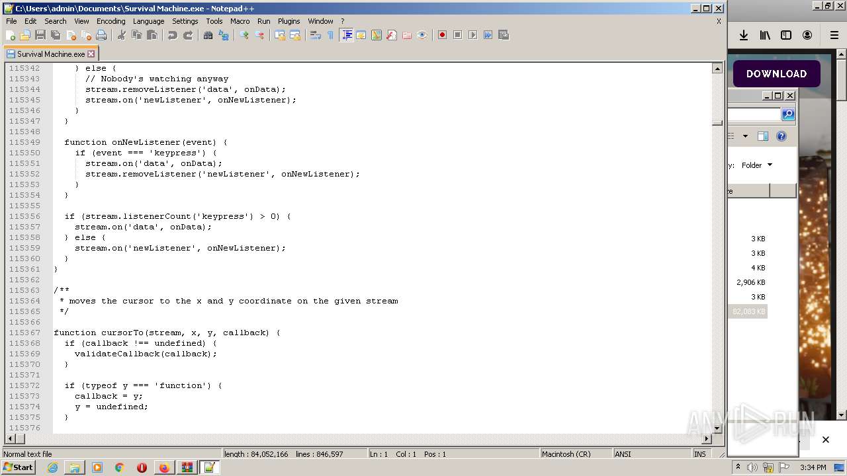
Task: Click the Close All toolbar icon
Action: coord(86,35)
